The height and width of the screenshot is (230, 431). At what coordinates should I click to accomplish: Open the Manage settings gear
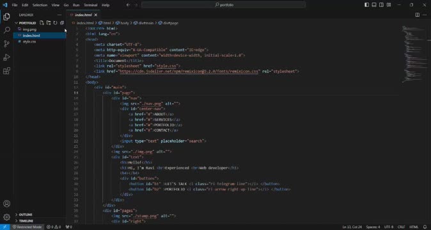pos(6,217)
